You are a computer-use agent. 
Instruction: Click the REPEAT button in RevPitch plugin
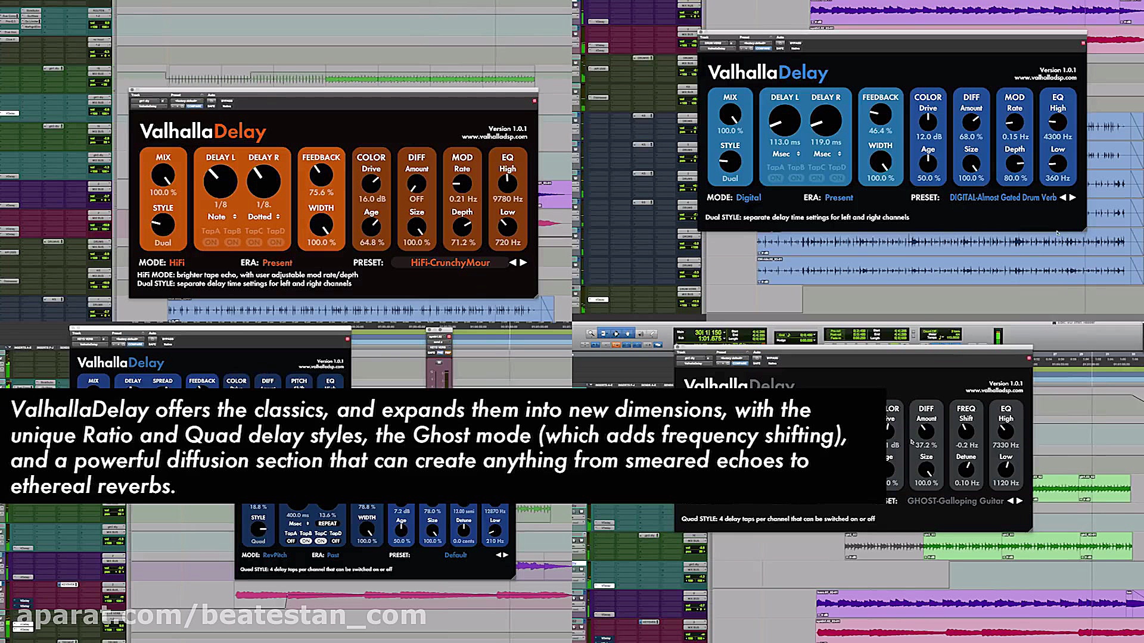click(327, 524)
